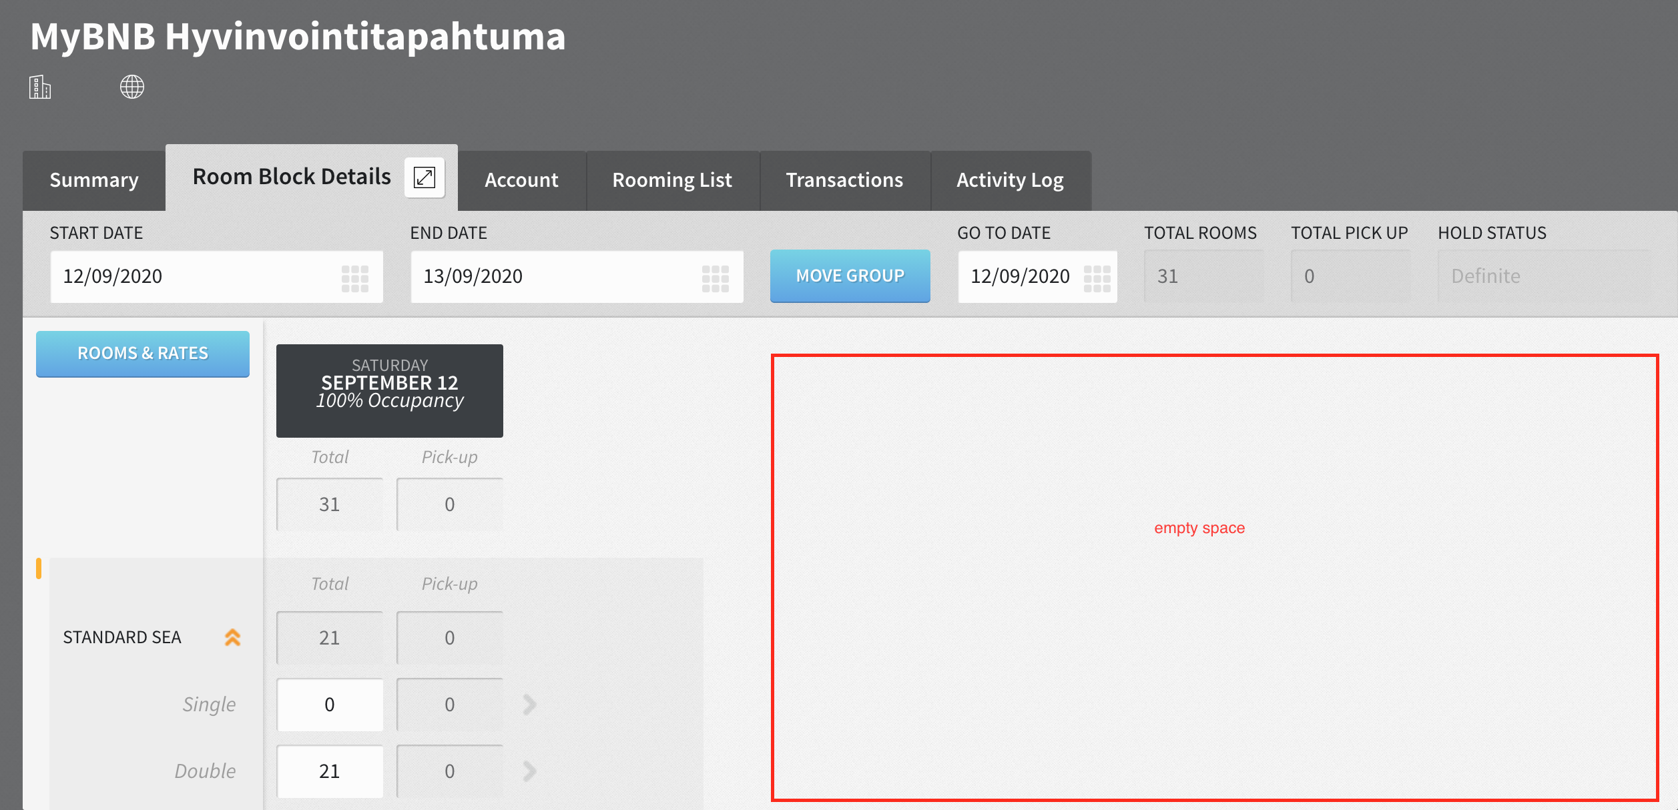Collapse the Standard Sea room type
The image size is (1678, 810).
pyautogui.click(x=232, y=637)
